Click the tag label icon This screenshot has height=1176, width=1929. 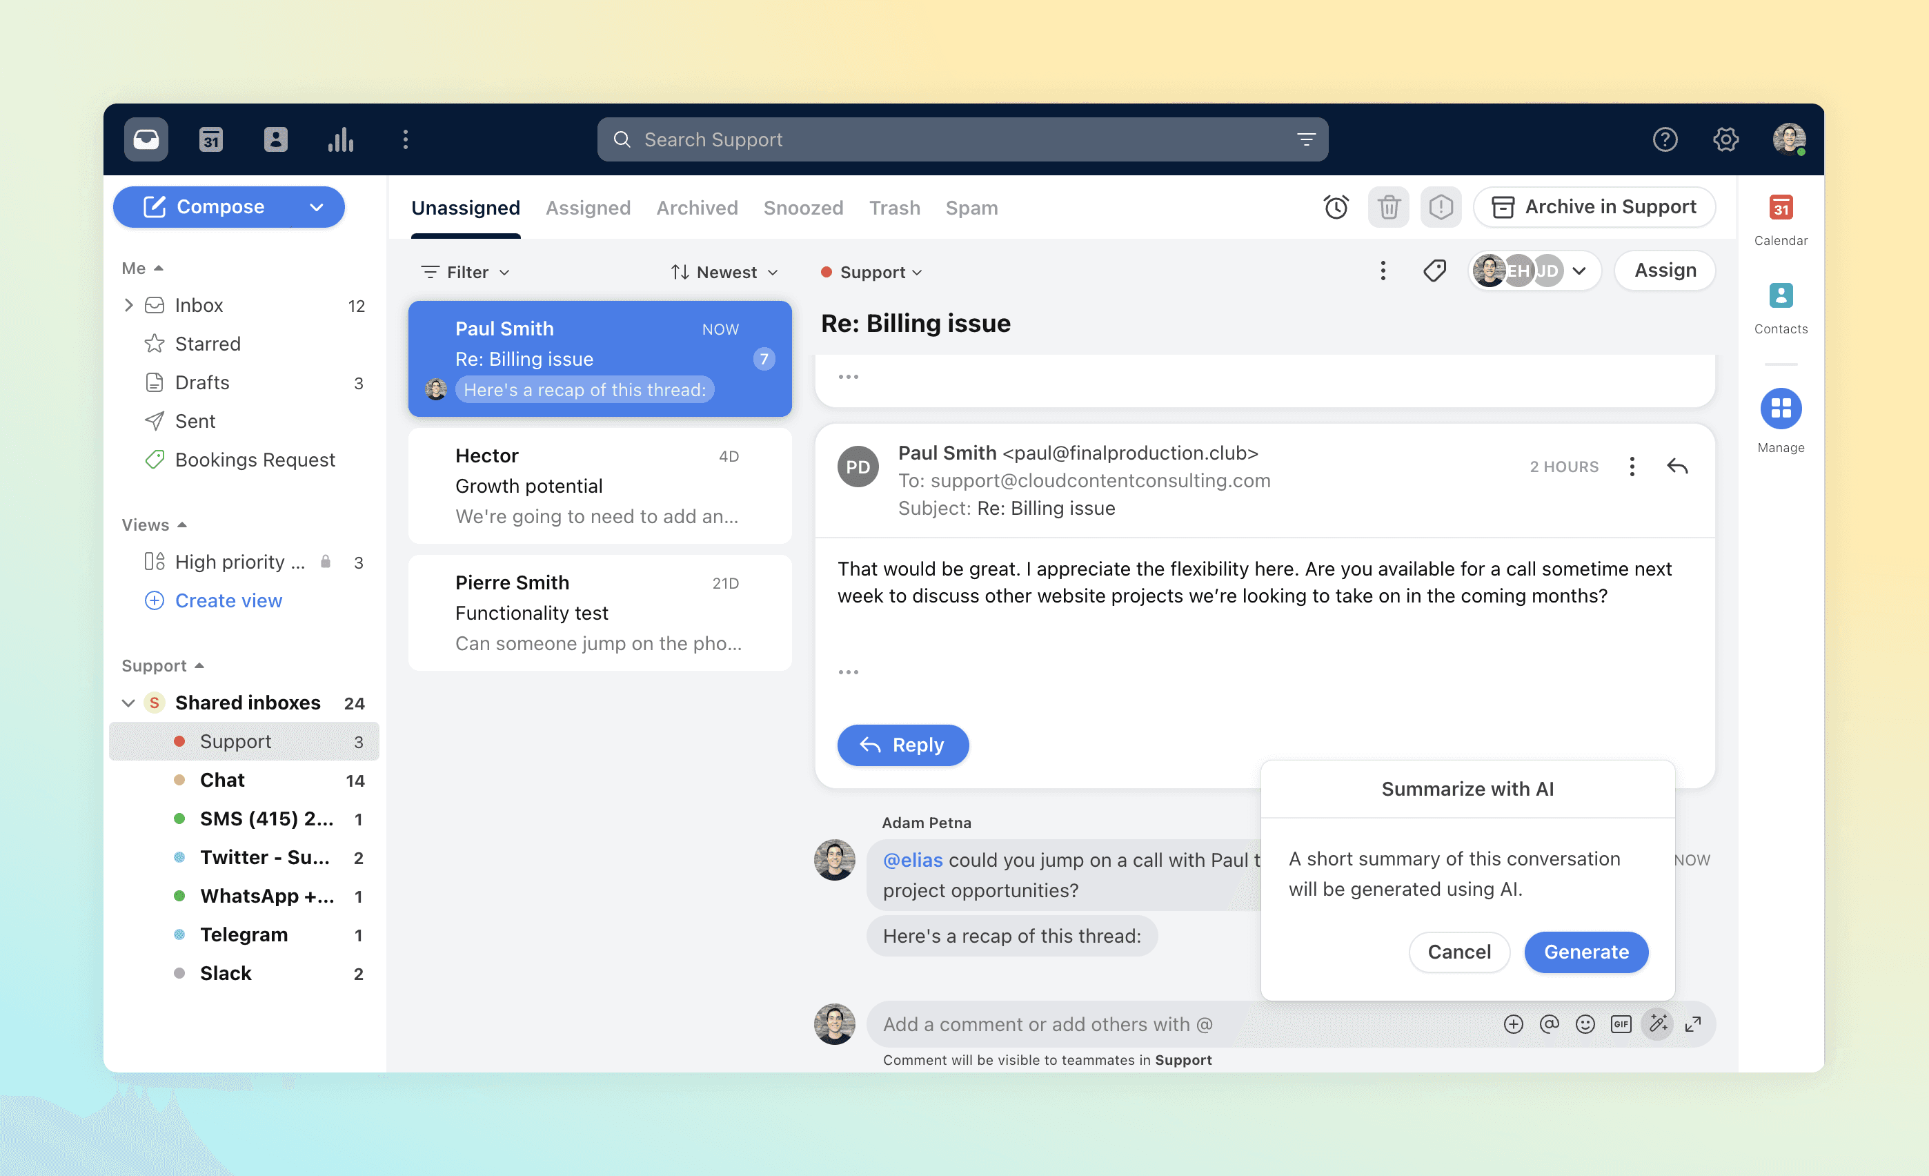click(x=1434, y=271)
